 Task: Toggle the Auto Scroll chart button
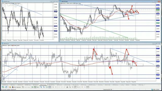47,87
